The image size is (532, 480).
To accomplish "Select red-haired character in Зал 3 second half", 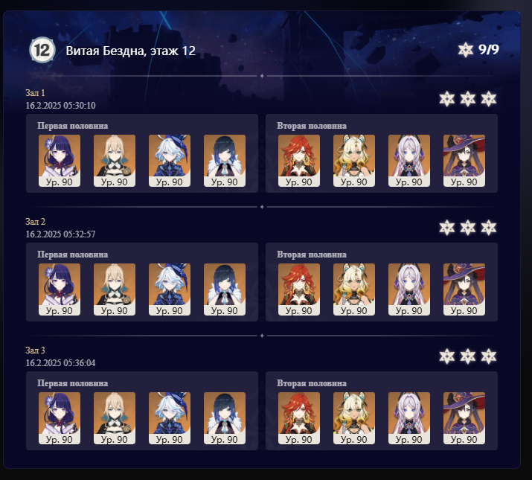I will pos(299,418).
